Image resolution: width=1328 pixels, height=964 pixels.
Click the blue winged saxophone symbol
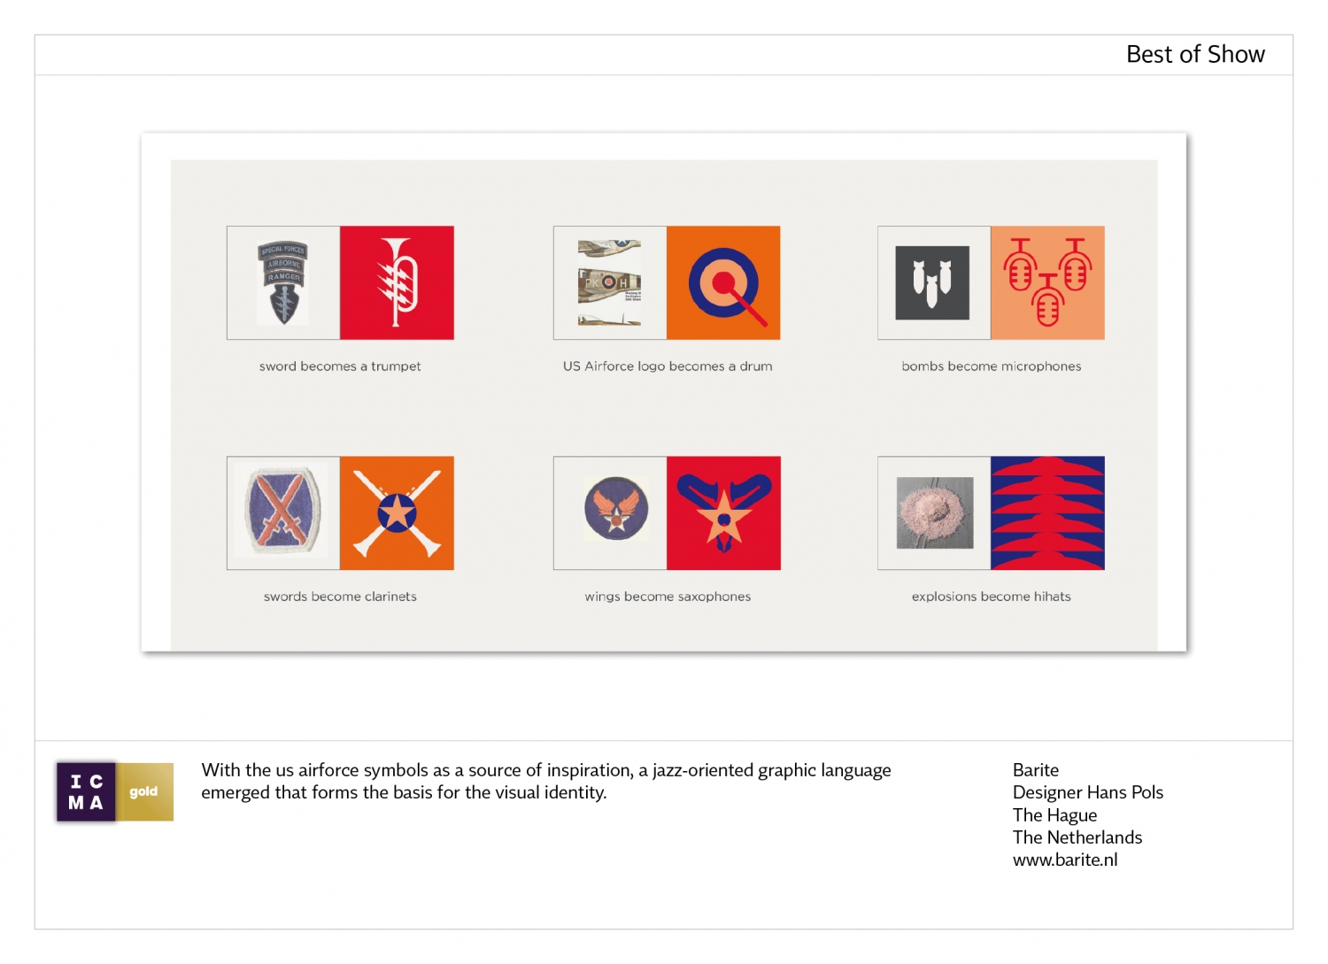tap(724, 513)
